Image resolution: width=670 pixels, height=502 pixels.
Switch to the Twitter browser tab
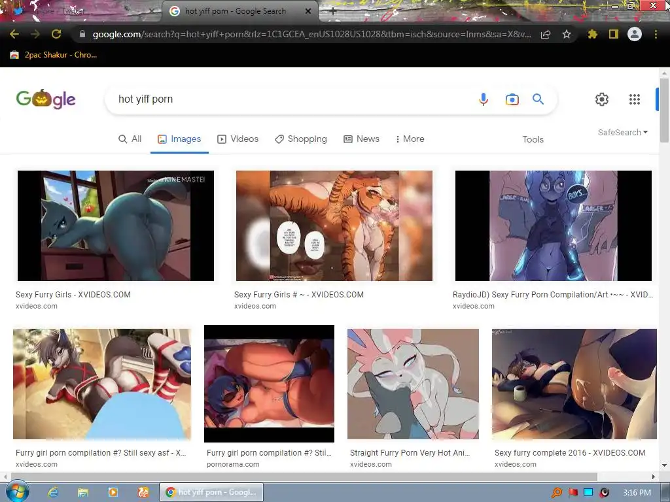[x=81, y=11]
